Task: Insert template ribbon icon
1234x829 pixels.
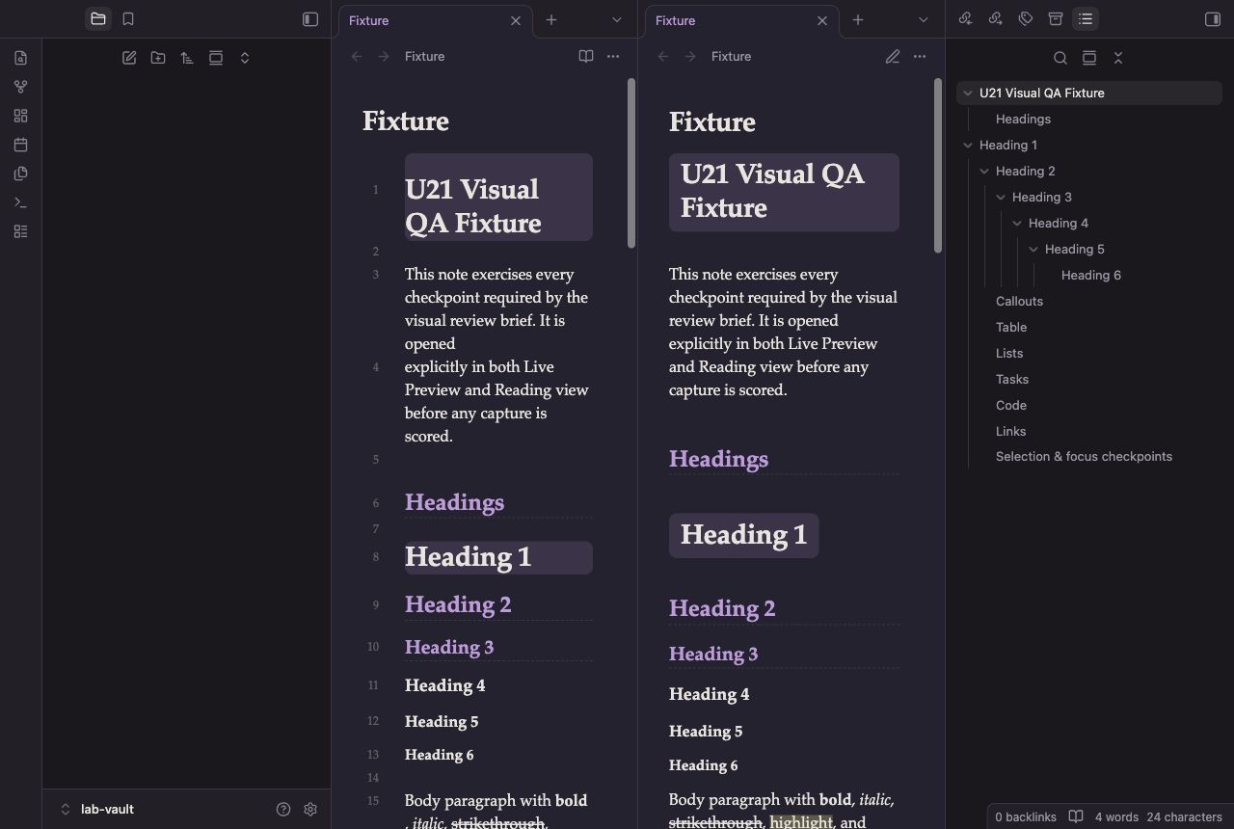Action: tap(21, 174)
